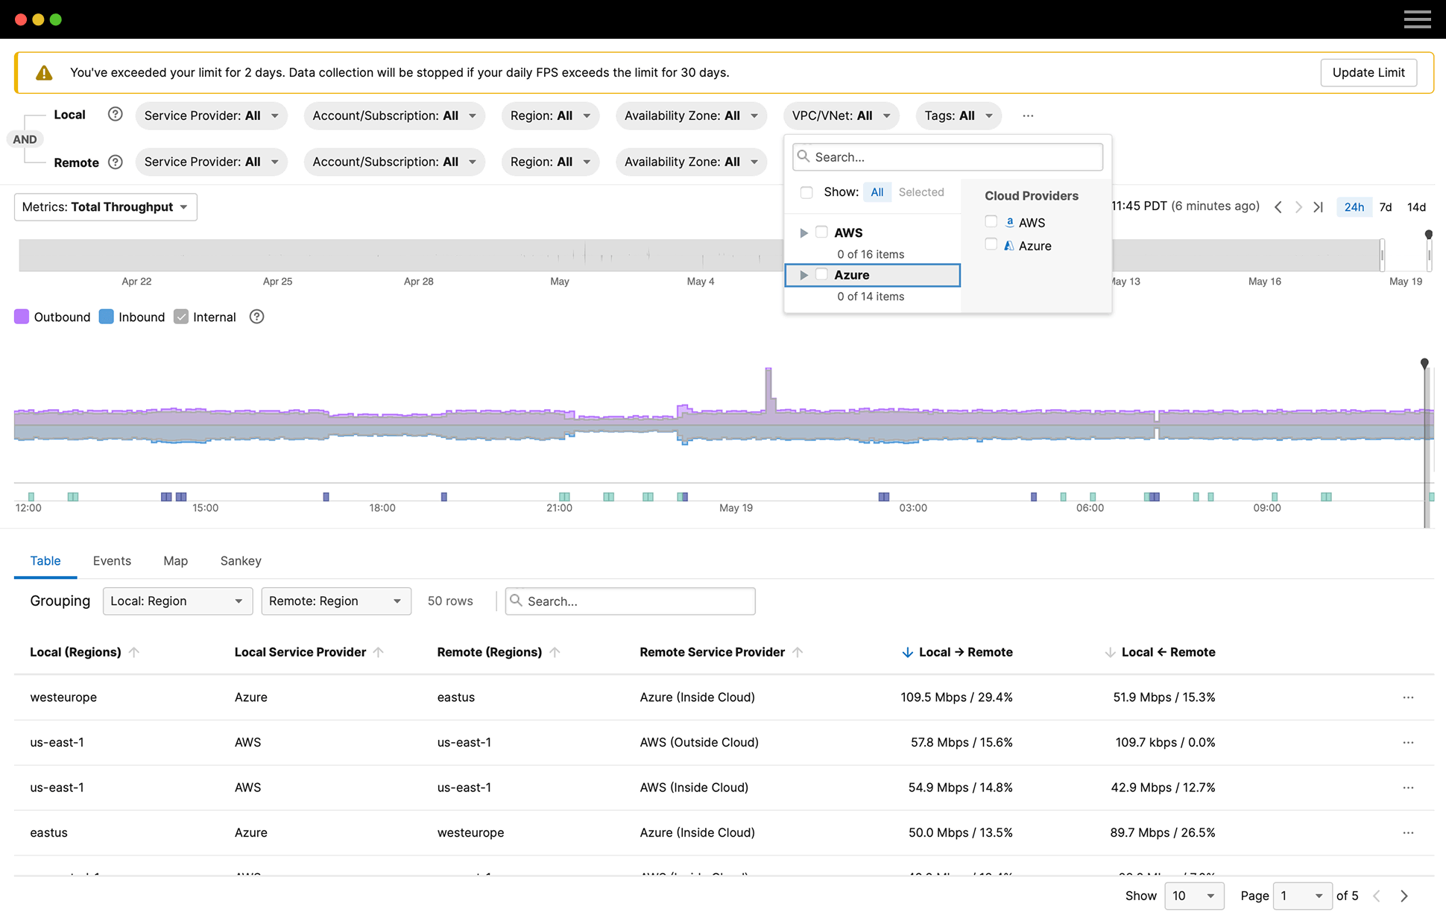Open row actions for westeurope row
Image resolution: width=1446 pixels, height=915 pixels.
click(x=1407, y=697)
